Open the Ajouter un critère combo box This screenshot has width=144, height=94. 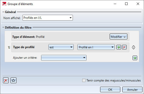click(x=64, y=58)
